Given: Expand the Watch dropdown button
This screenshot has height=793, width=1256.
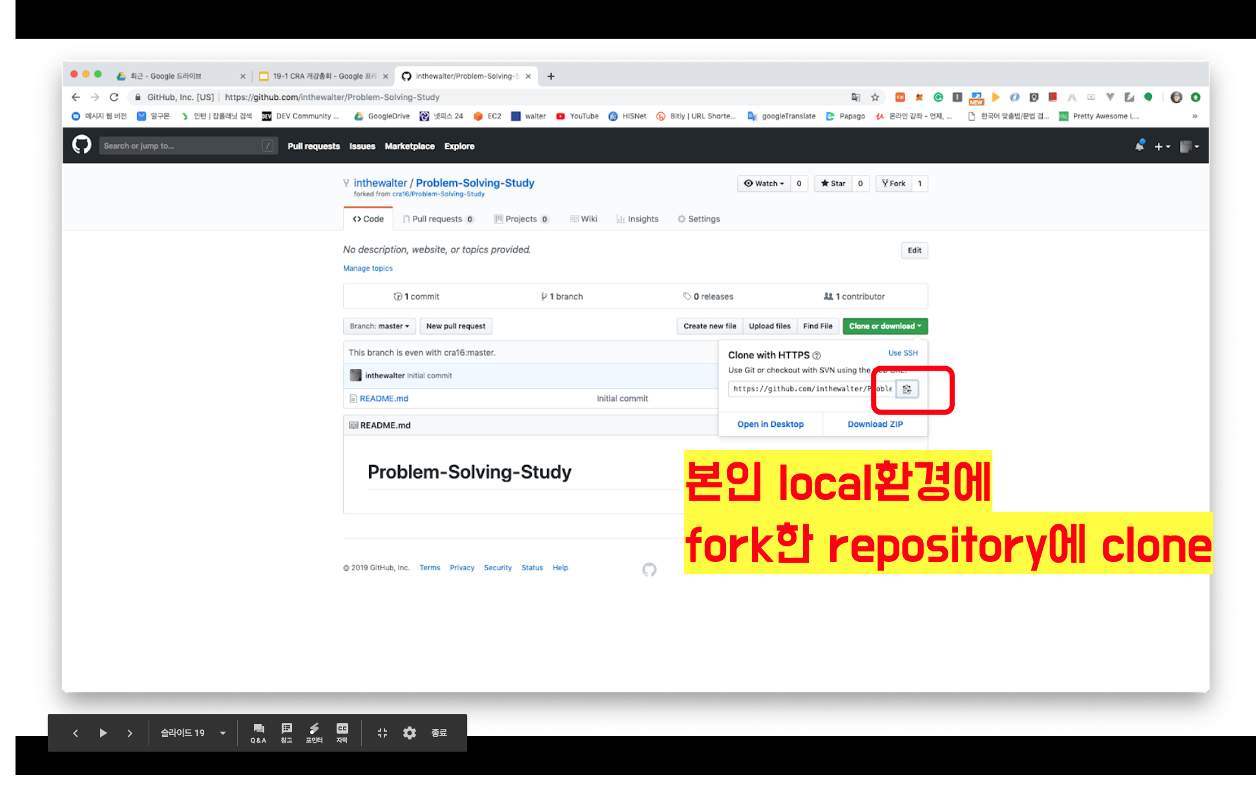Looking at the screenshot, I should [764, 183].
